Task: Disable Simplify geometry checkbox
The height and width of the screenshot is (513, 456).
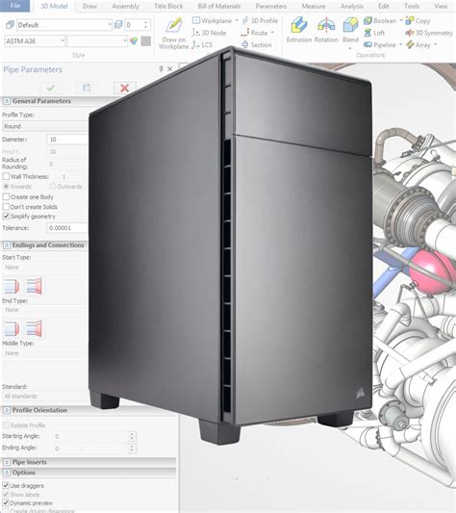Action: click(x=6, y=217)
